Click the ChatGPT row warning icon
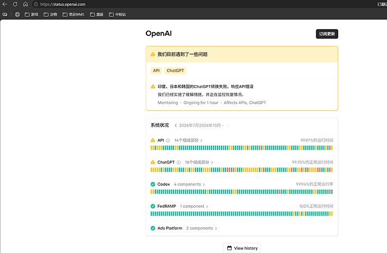This screenshot has width=387, height=253. 153,162
